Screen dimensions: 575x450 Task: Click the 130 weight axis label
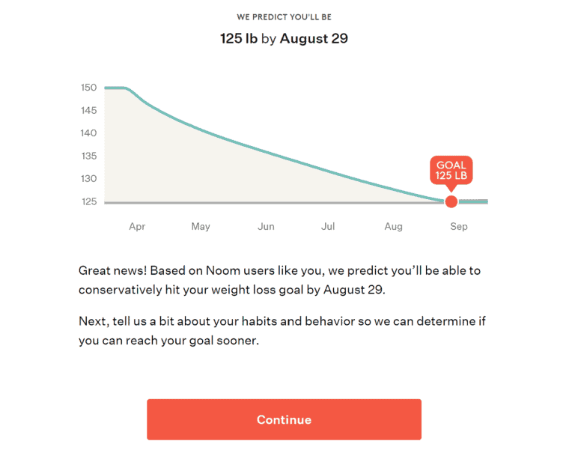(89, 179)
